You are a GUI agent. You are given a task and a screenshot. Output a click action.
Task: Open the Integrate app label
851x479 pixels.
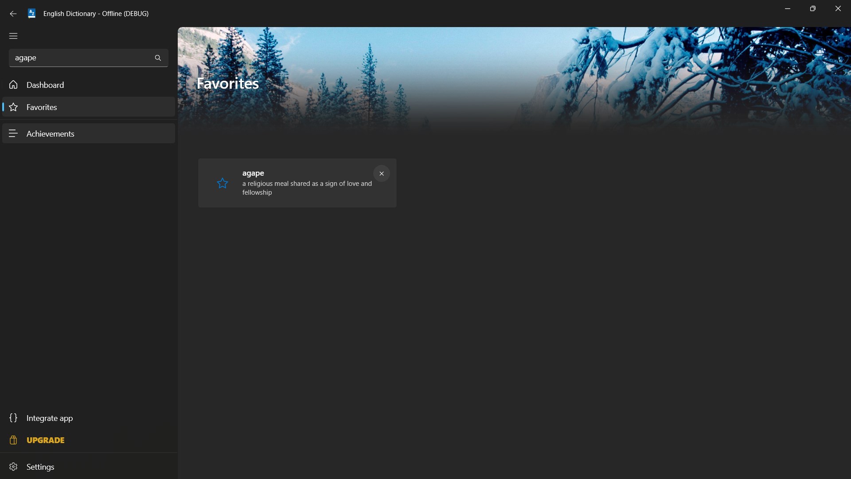click(50, 418)
